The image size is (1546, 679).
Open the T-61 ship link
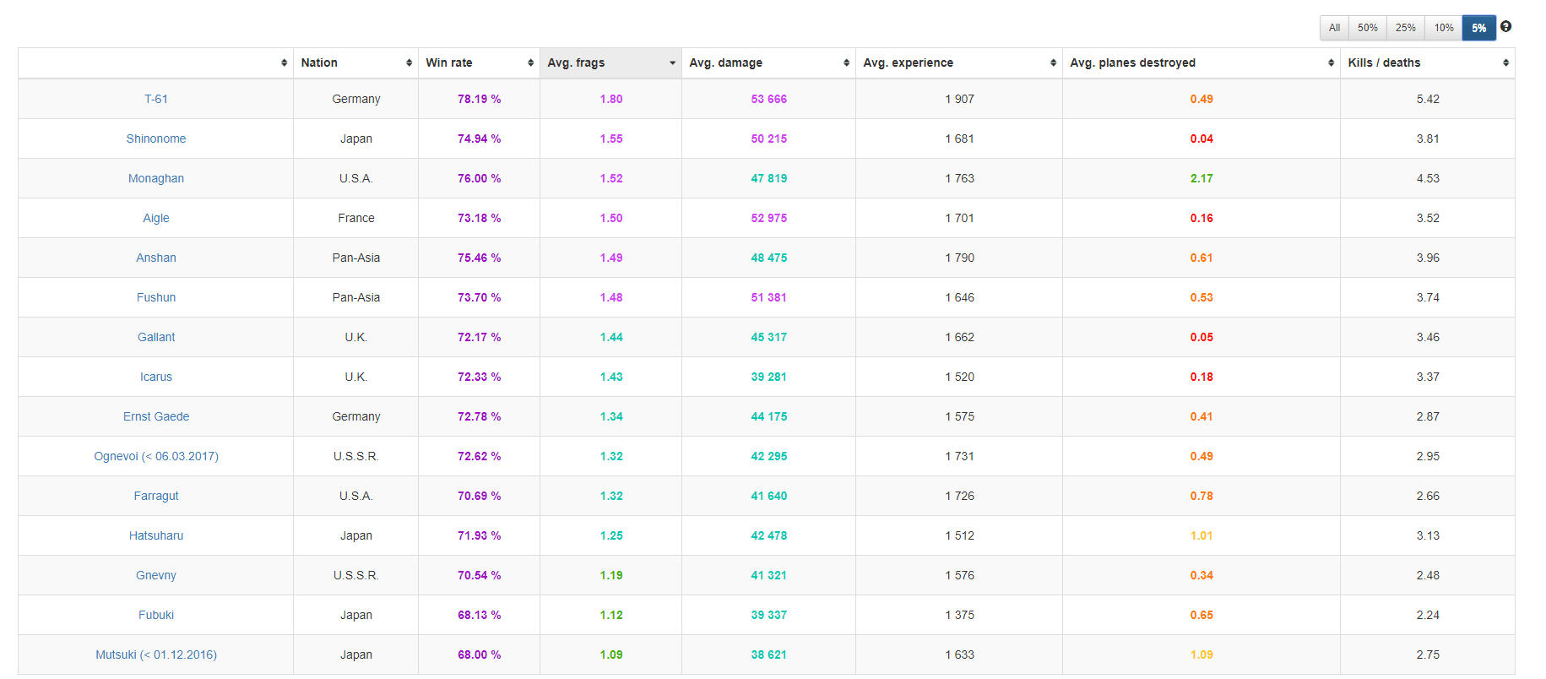[x=156, y=99]
